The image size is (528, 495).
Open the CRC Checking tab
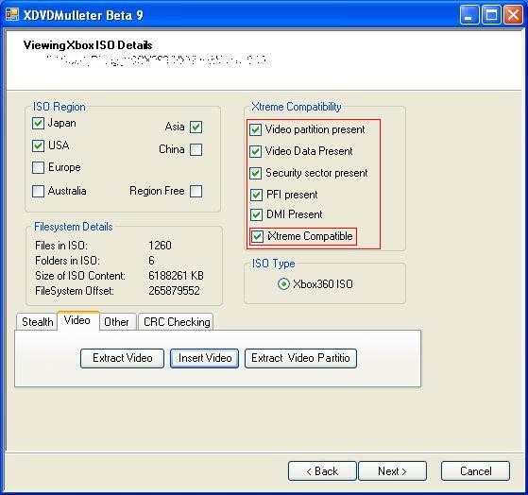pos(176,322)
